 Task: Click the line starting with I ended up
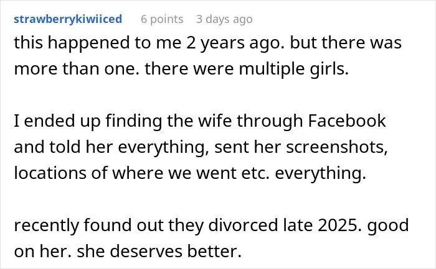coord(200,122)
